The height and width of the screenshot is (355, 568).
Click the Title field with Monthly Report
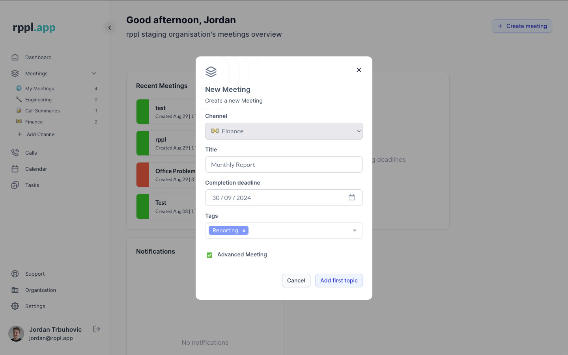pyautogui.click(x=284, y=164)
